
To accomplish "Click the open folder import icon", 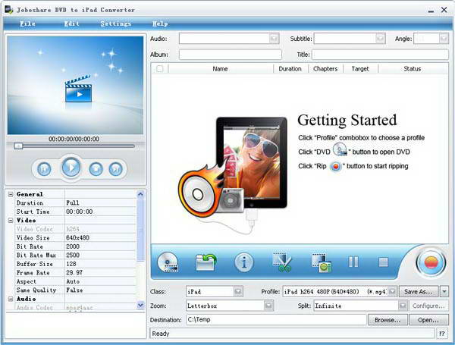I will click(x=206, y=262).
